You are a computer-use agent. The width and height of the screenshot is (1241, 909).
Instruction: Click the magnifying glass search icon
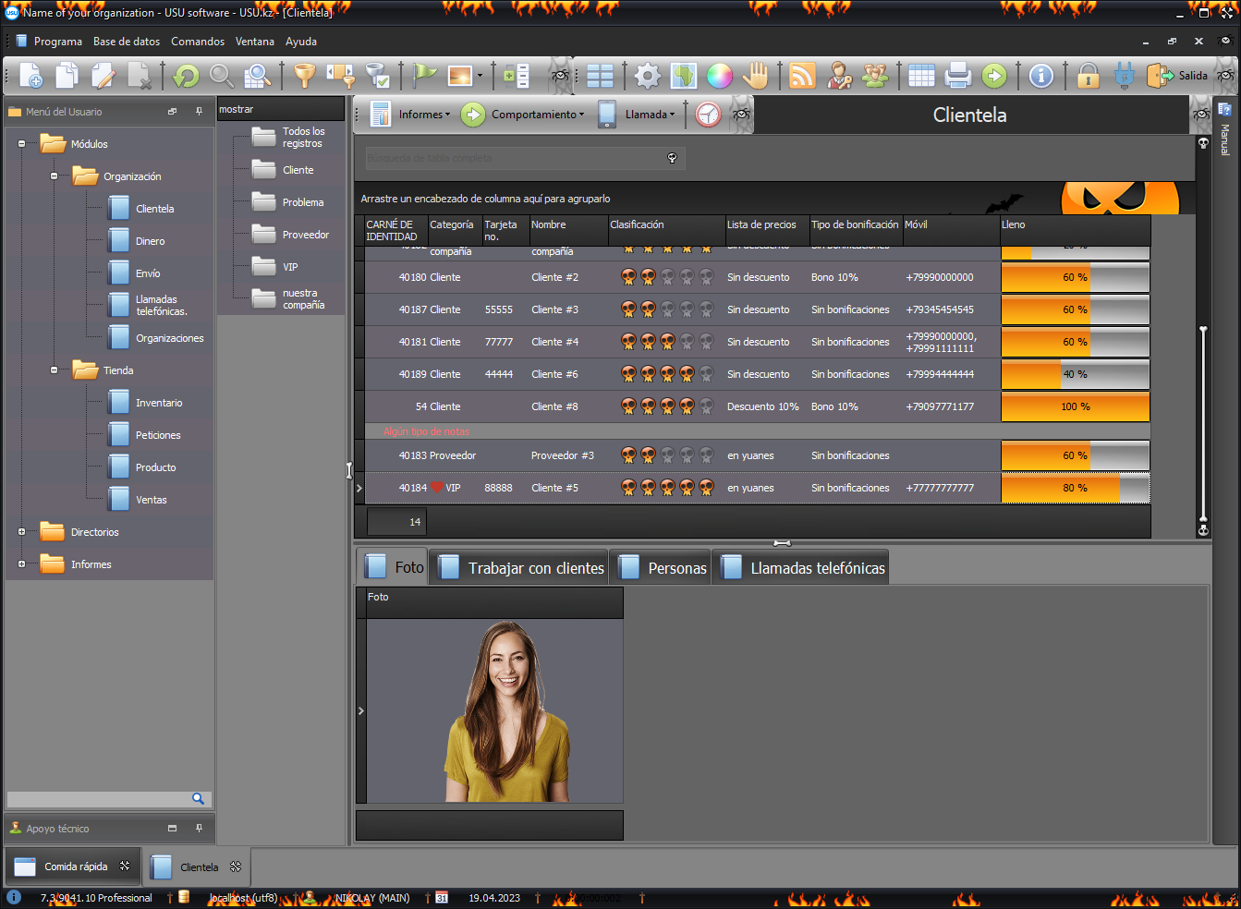[x=221, y=76]
